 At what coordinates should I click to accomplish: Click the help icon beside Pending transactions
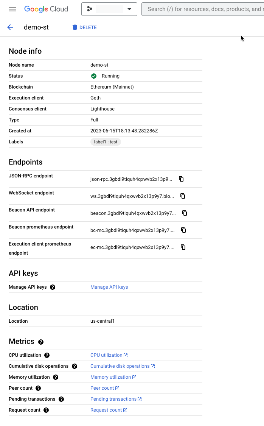click(61, 399)
